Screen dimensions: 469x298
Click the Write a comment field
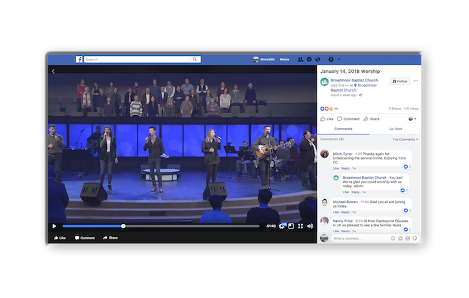358,239
